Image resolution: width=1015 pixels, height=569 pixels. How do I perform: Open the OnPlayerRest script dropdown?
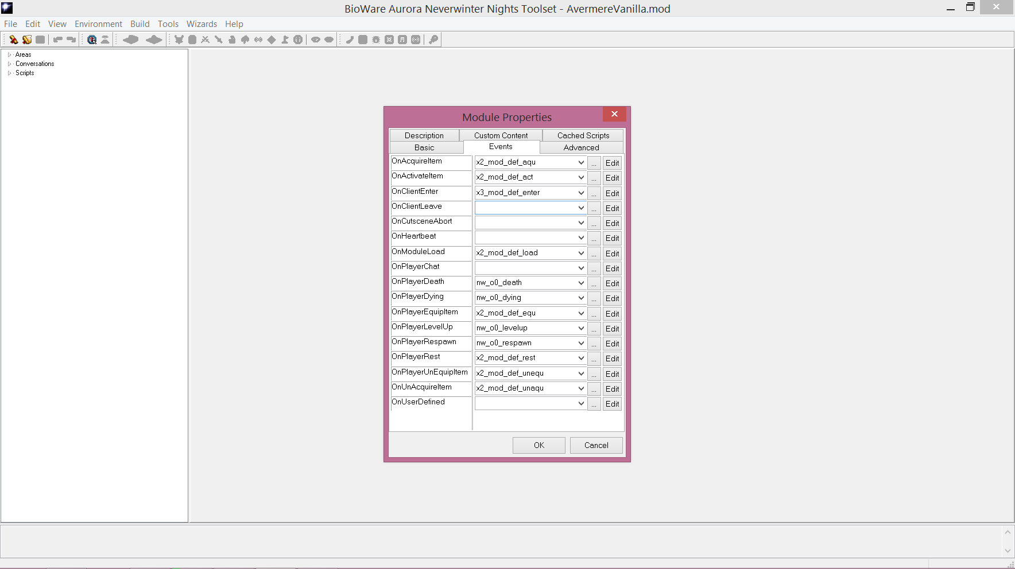(x=581, y=358)
